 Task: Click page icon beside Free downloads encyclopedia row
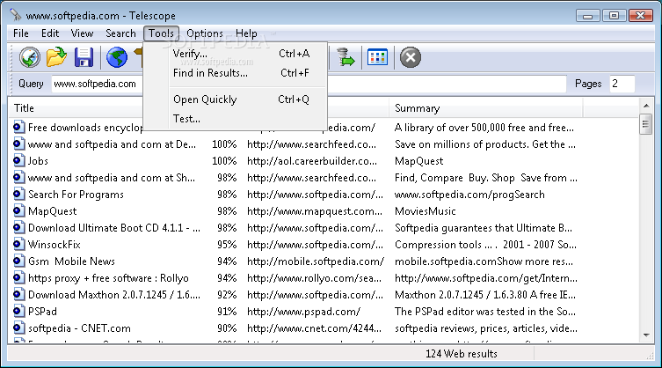click(18, 127)
